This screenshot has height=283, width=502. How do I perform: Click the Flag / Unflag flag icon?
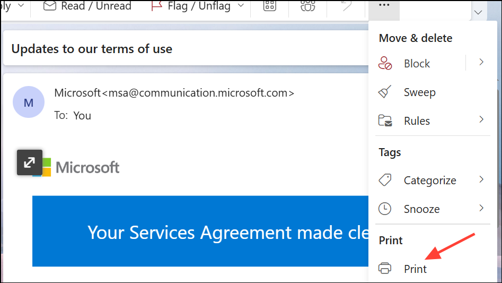[156, 6]
